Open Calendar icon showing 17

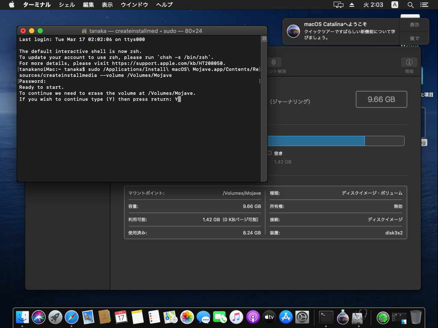(x=121, y=317)
